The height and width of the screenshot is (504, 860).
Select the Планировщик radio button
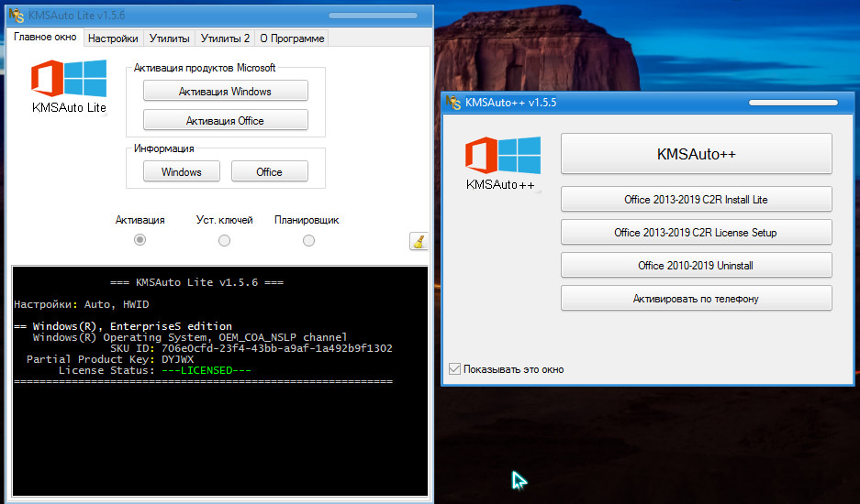(308, 240)
